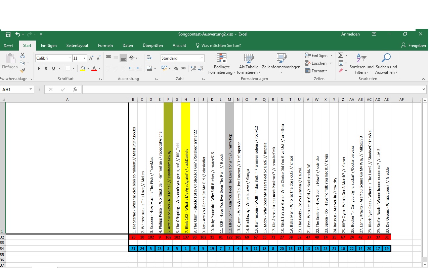The width and height of the screenshot is (430, 268).
Task: Collapse the ribbon with the chevron
Action: pyautogui.click(x=423, y=79)
